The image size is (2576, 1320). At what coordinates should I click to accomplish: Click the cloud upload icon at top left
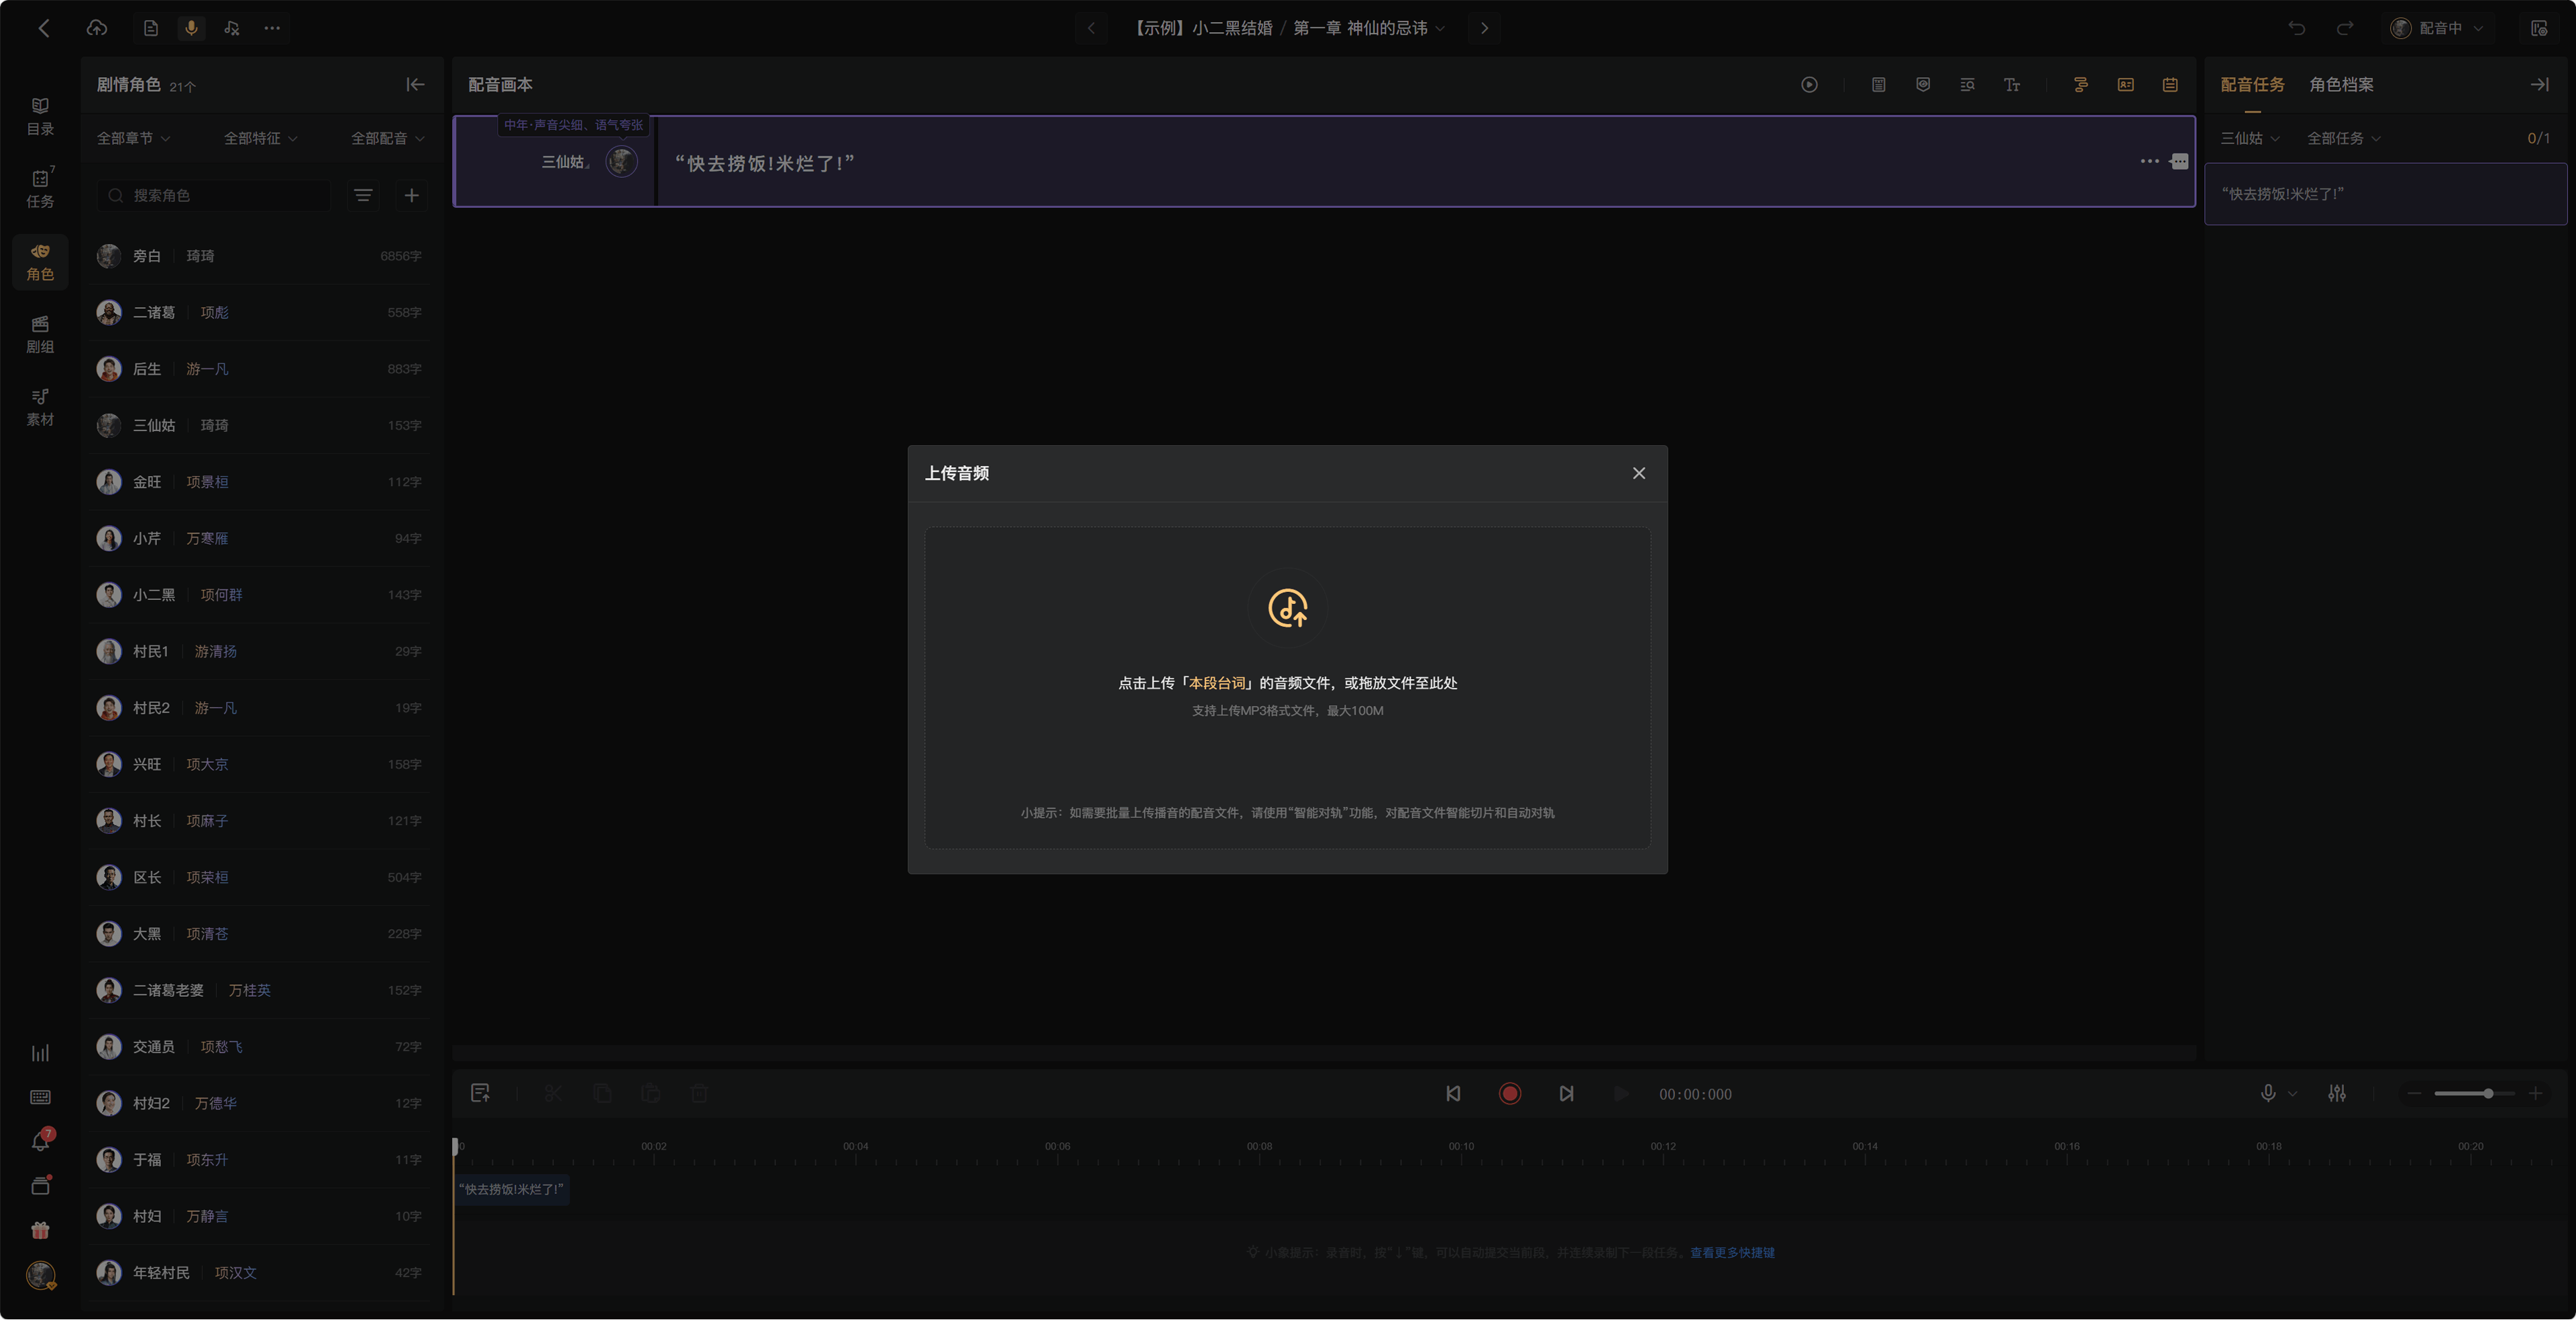coord(97,28)
